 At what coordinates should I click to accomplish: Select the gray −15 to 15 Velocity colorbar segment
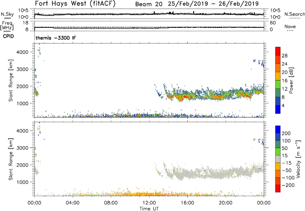[x=278, y=159]
